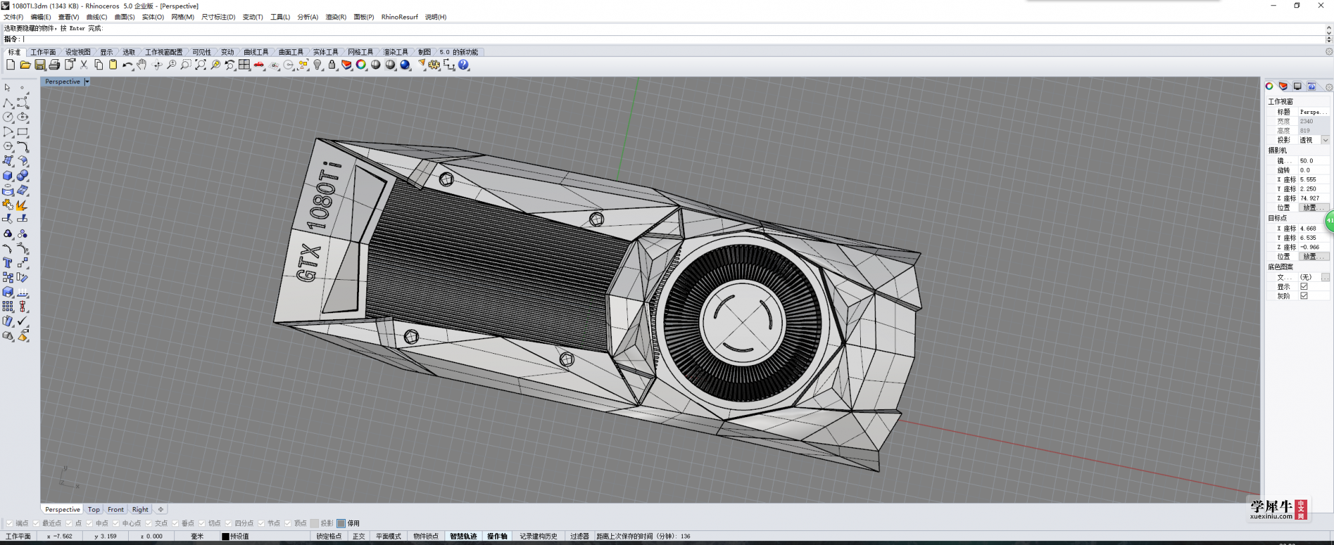Select the Polyline tool in the left sidebar
The image size is (1334, 545).
coord(8,103)
